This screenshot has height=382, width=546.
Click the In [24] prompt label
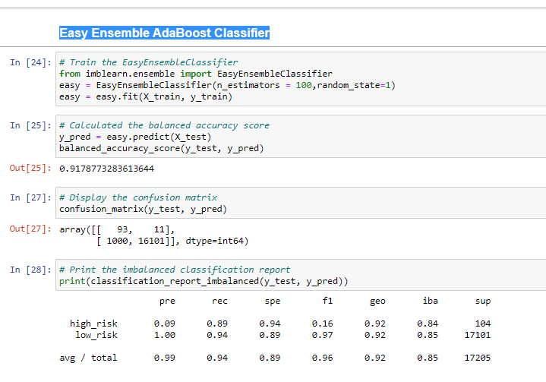tap(30, 62)
